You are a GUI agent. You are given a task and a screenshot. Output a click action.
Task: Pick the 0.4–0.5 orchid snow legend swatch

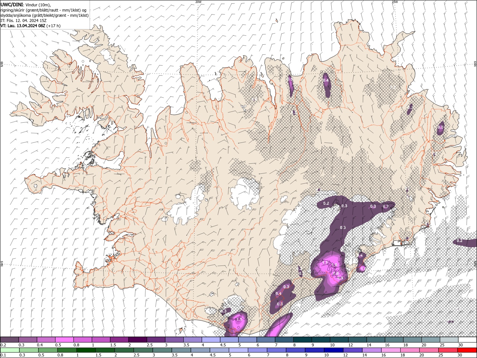click(x=46, y=340)
